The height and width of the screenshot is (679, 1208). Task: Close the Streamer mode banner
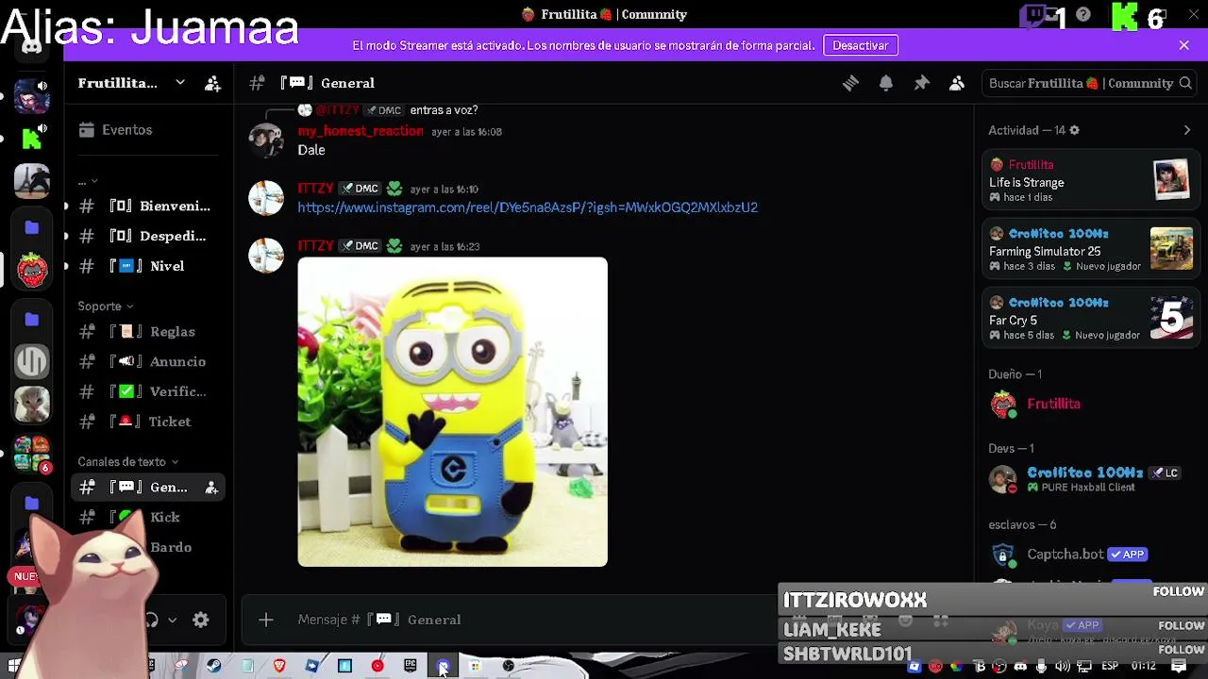click(1184, 45)
